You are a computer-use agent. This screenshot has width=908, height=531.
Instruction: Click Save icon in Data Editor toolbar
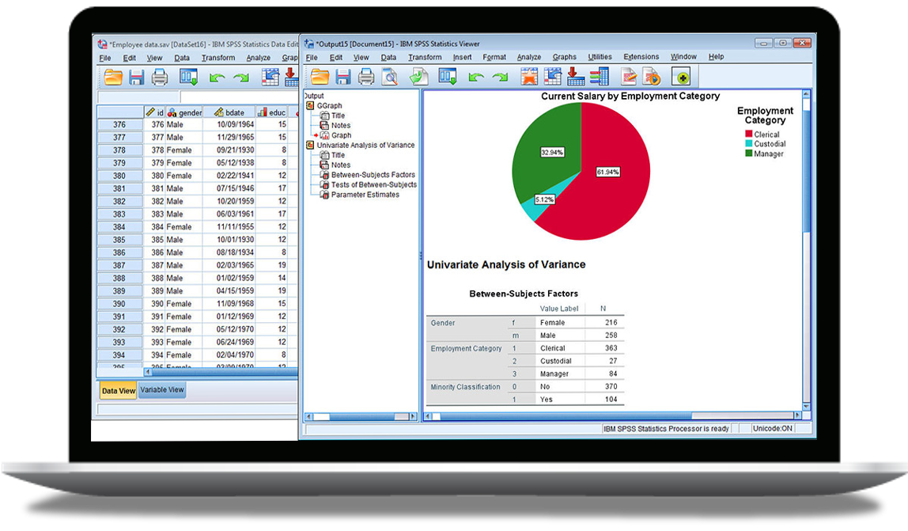[x=136, y=77]
